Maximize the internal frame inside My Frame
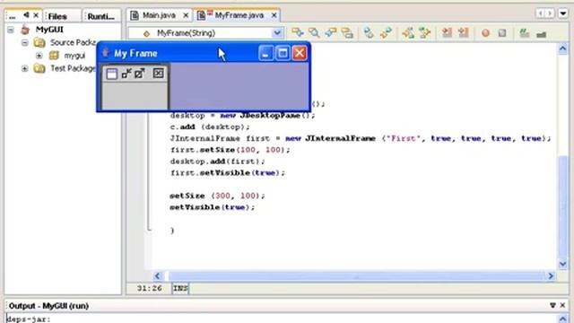Screen dimensions: 574x323 click(x=140, y=74)
